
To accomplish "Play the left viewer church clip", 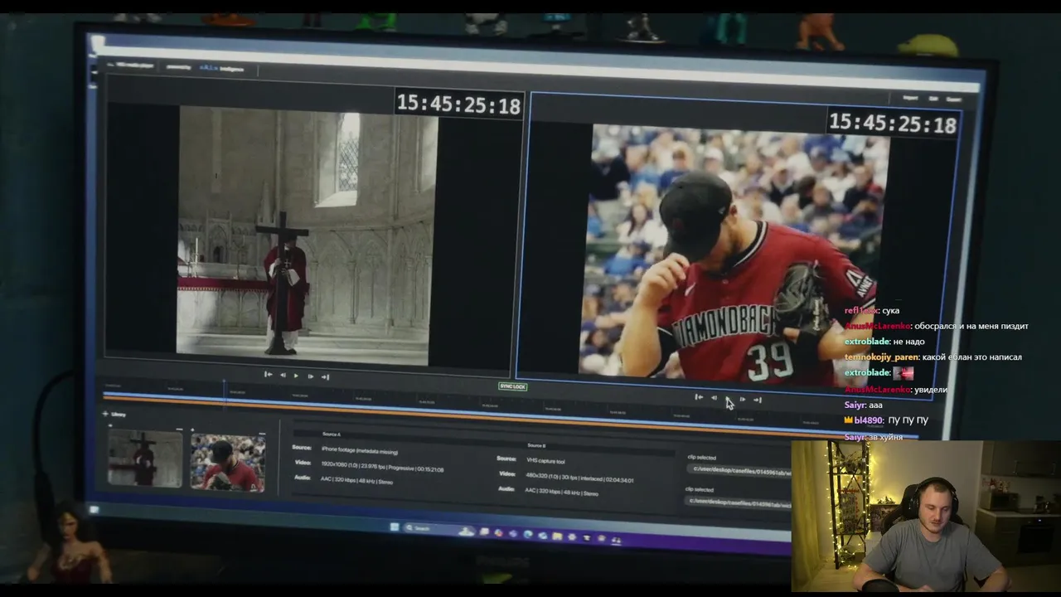I will [x=296, y=376].
